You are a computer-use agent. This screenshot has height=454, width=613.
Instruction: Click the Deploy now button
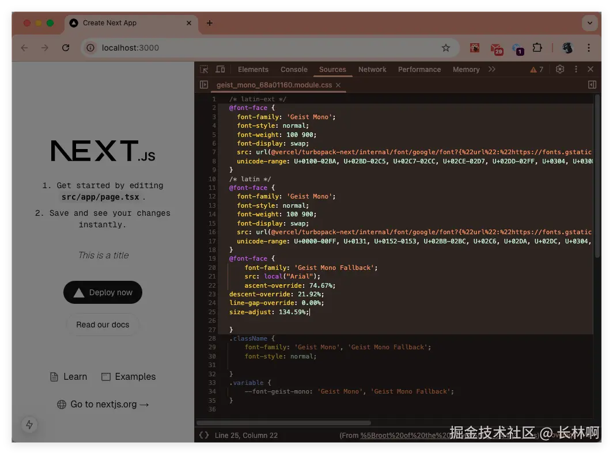pyautogui.click(x=103, y=292)
